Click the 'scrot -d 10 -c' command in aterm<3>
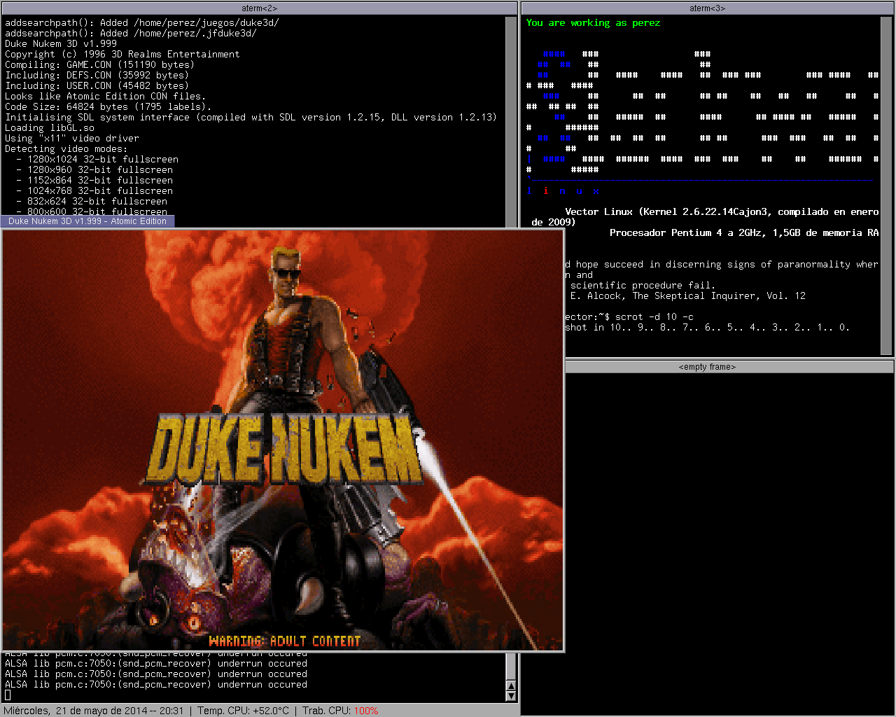This screenshot has width=896, height=717. (x=654, y=316)
